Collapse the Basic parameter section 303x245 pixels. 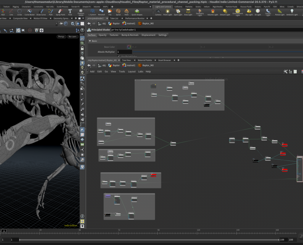(x=90, y=41)
